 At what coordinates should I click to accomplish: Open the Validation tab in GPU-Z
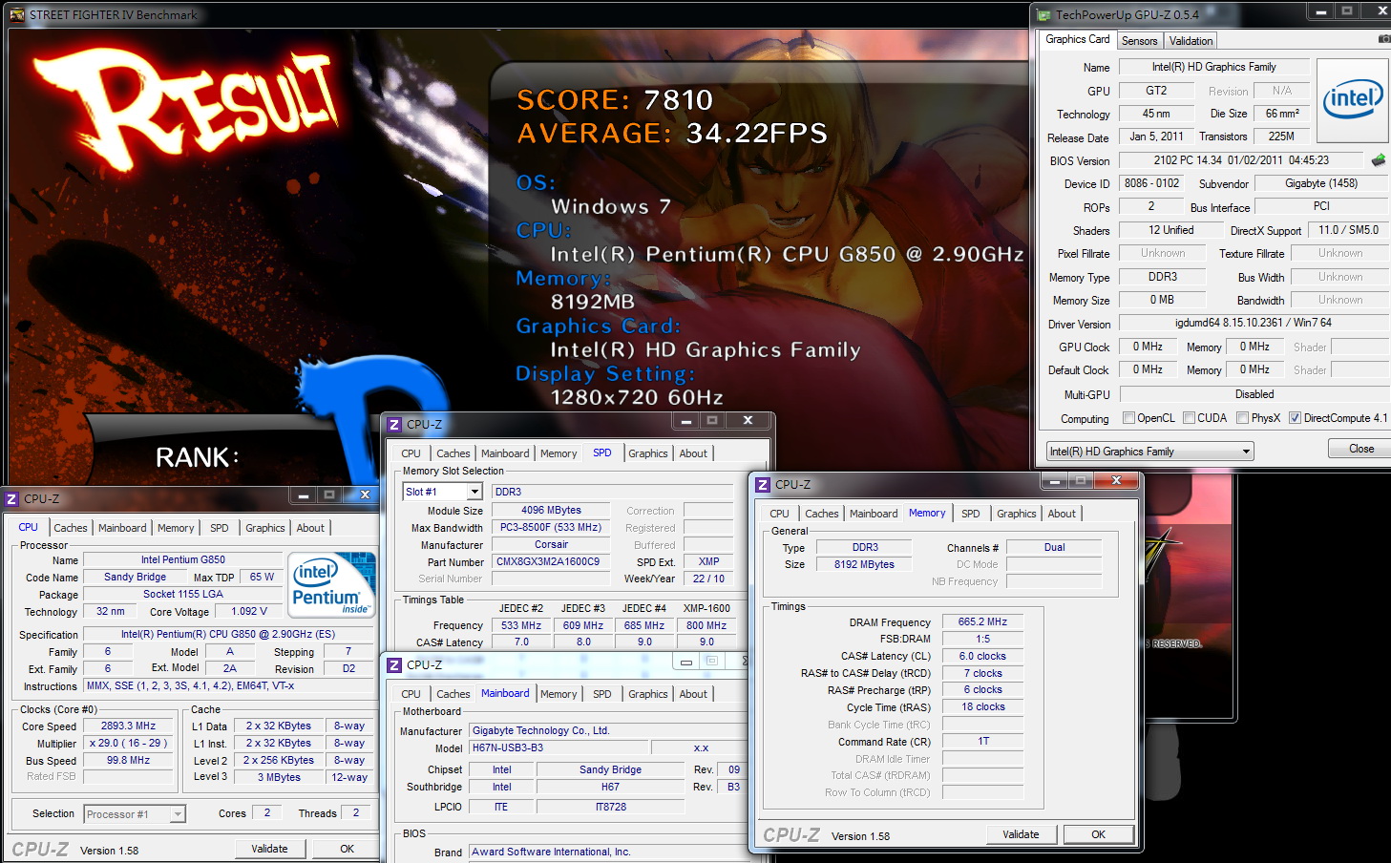pos(1191,41)
